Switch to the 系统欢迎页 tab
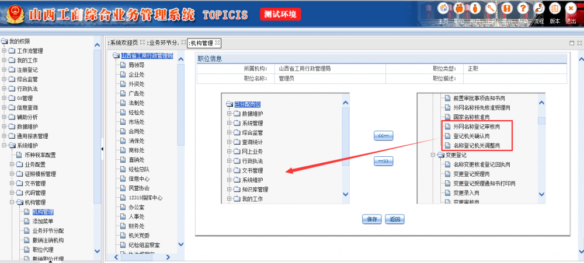The width and height of the screenshot is (584, 263). click(x=126, y=43)
